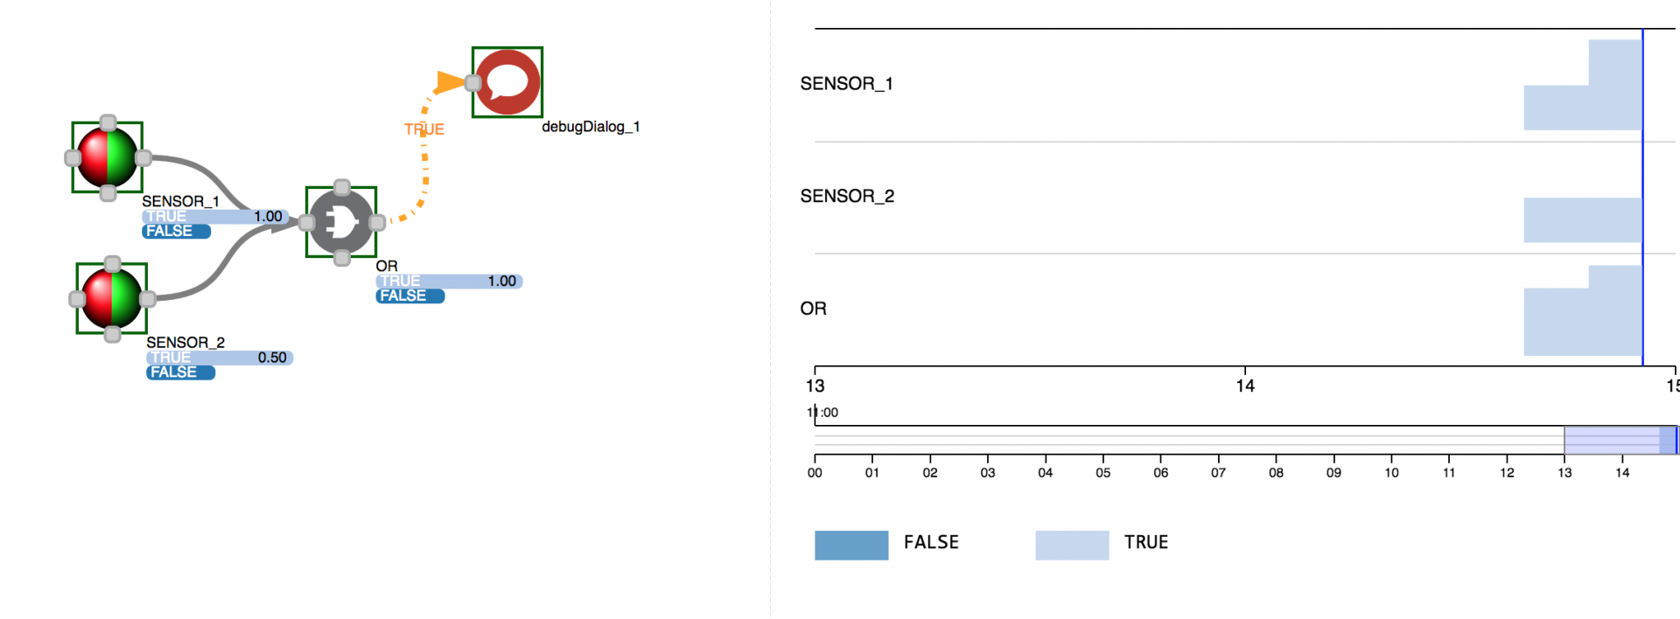Click the SENSOR_1 row label in timeline
The width and height of the screenshot is (1680, 619).
pyautogui.click(x=846, y=84)
